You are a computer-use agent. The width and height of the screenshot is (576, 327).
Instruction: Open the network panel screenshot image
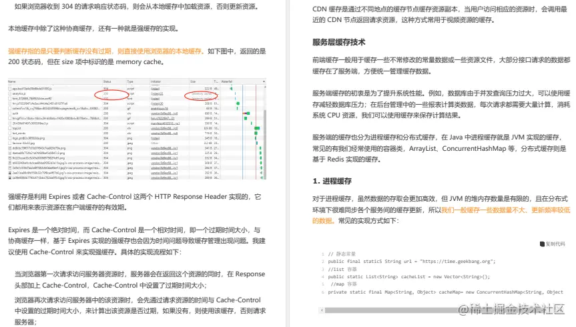pyautogui.click(x=137, y=129)
